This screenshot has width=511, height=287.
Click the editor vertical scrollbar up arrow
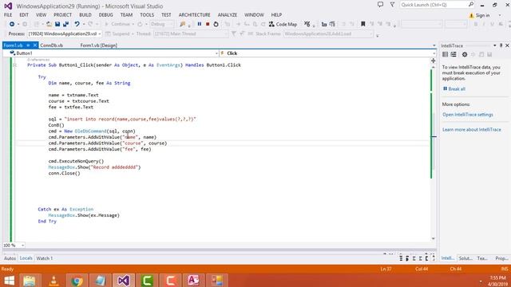click(x=433, y=67)
